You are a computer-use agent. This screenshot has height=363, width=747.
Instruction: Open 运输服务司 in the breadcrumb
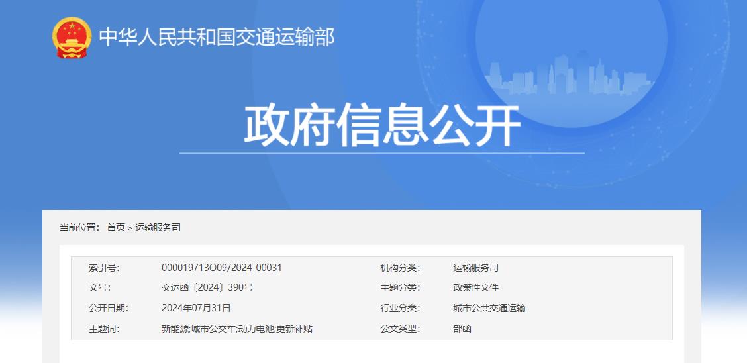tap(158, 227)
